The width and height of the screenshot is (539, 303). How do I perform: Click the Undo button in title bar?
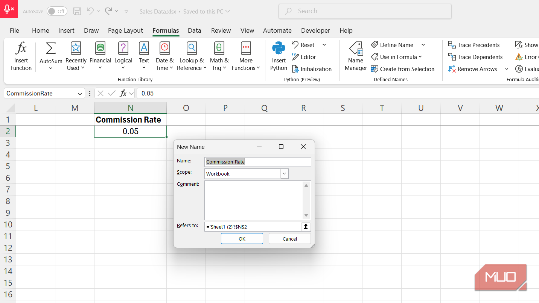click(90, 11)
